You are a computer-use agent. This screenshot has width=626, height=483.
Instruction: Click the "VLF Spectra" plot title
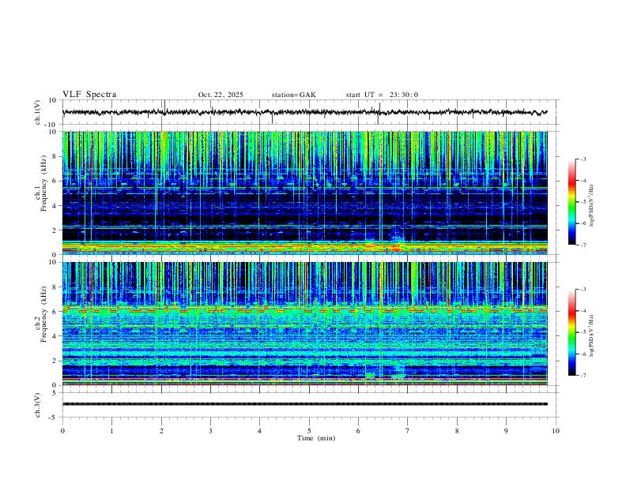(x=89, y=95)
